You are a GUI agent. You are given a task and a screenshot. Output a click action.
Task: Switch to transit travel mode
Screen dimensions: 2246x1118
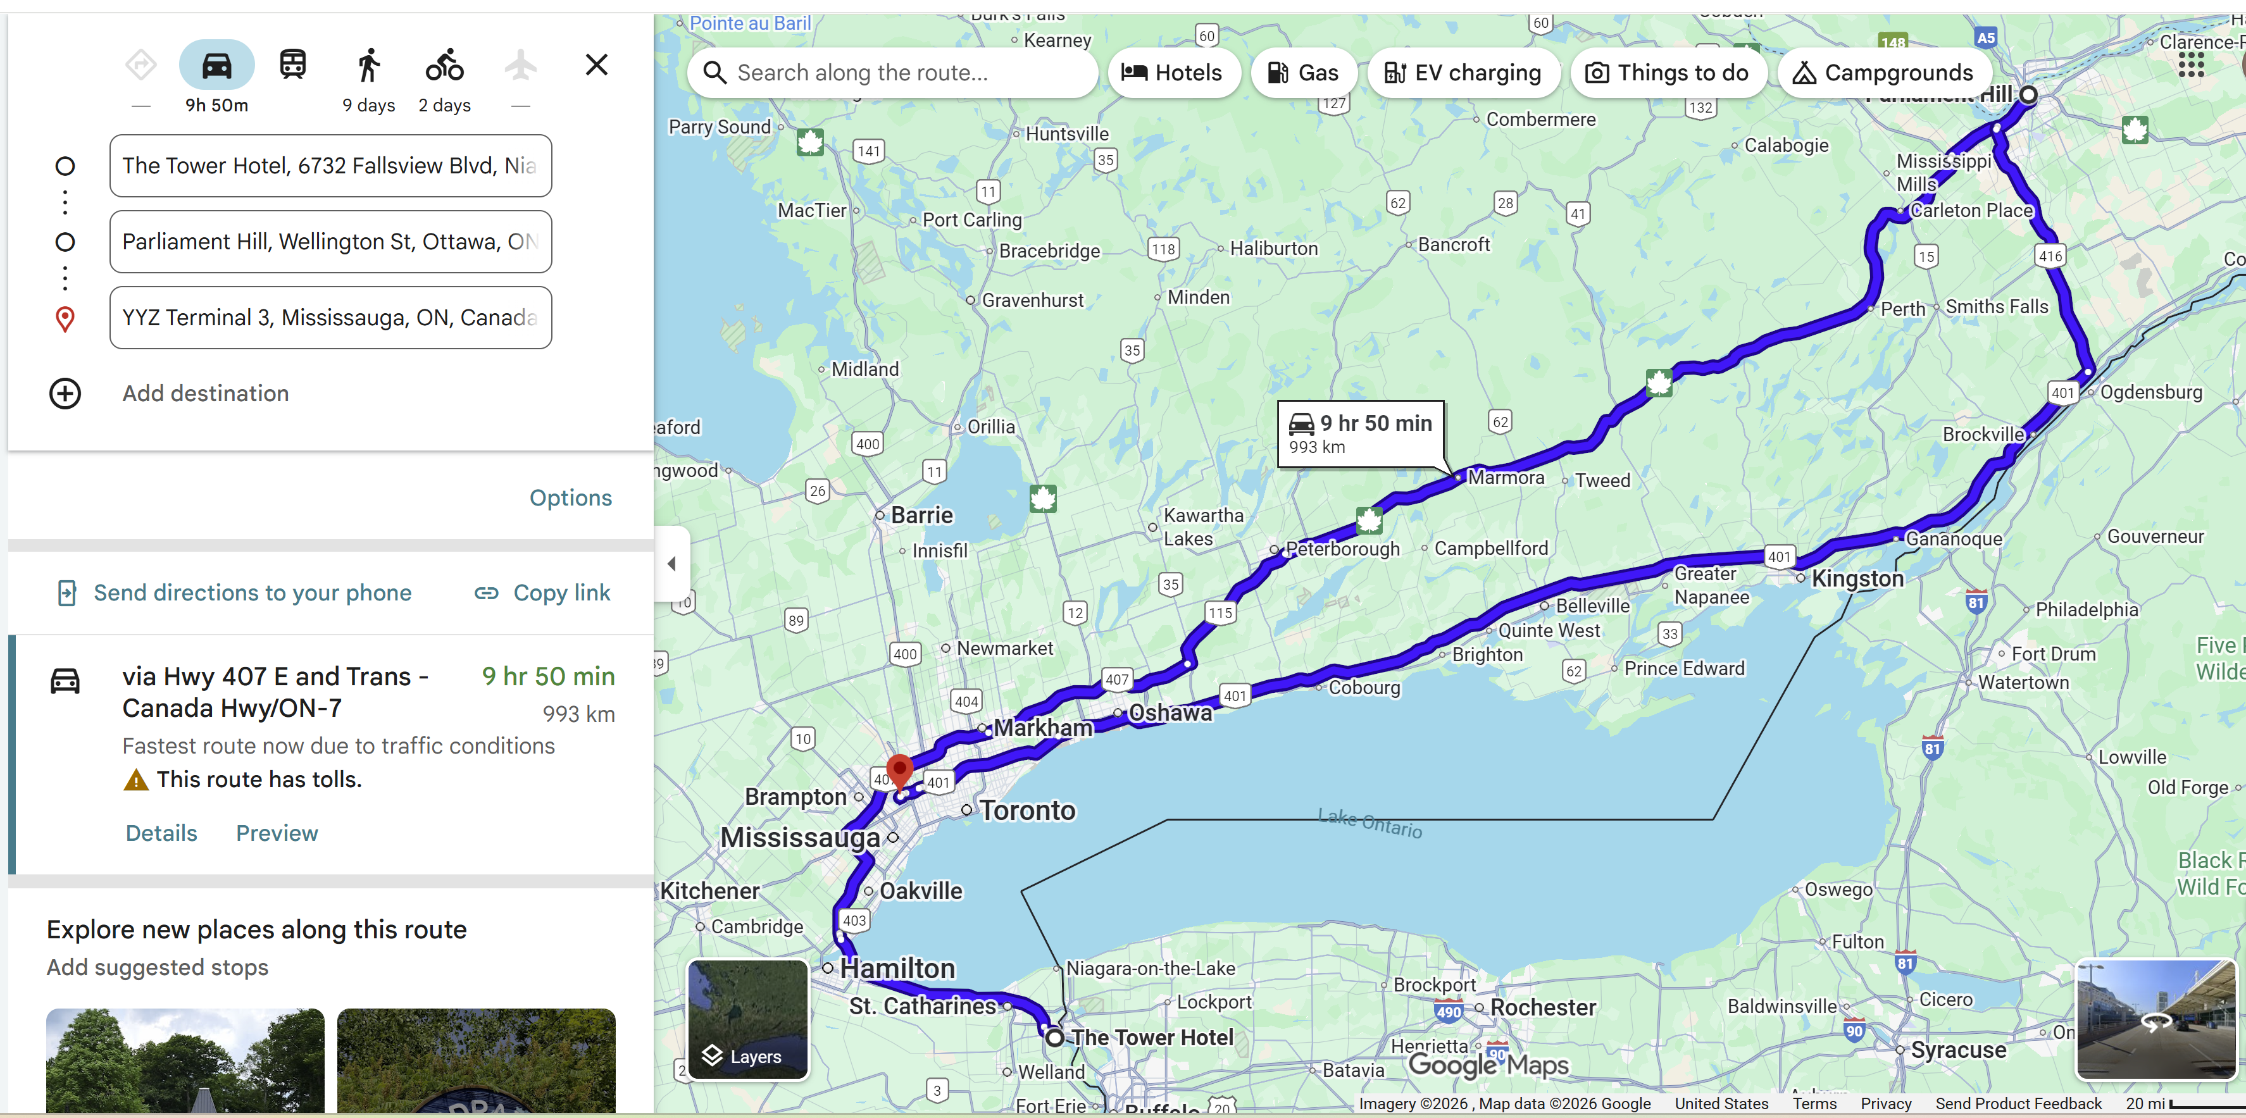[x=292, y=65]
